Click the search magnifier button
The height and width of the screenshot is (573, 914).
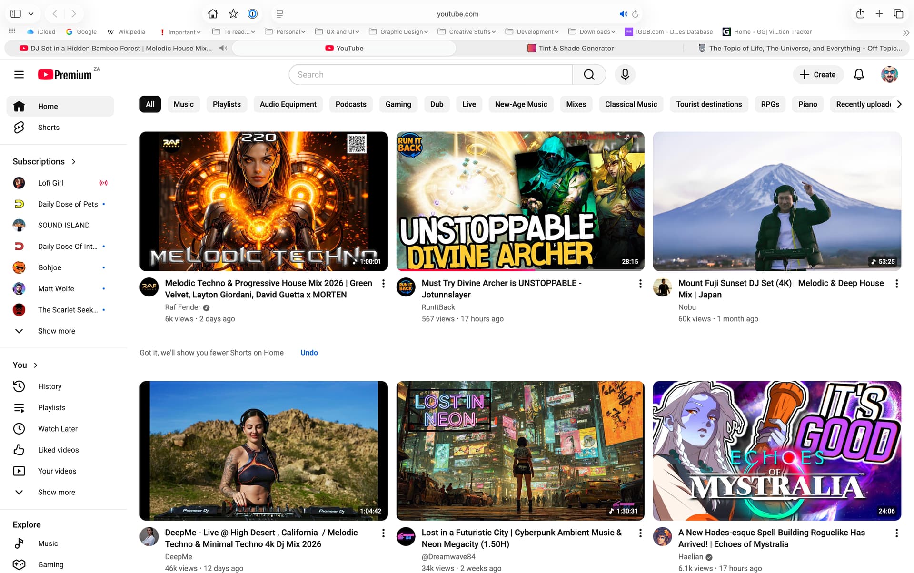coord(589,75)
